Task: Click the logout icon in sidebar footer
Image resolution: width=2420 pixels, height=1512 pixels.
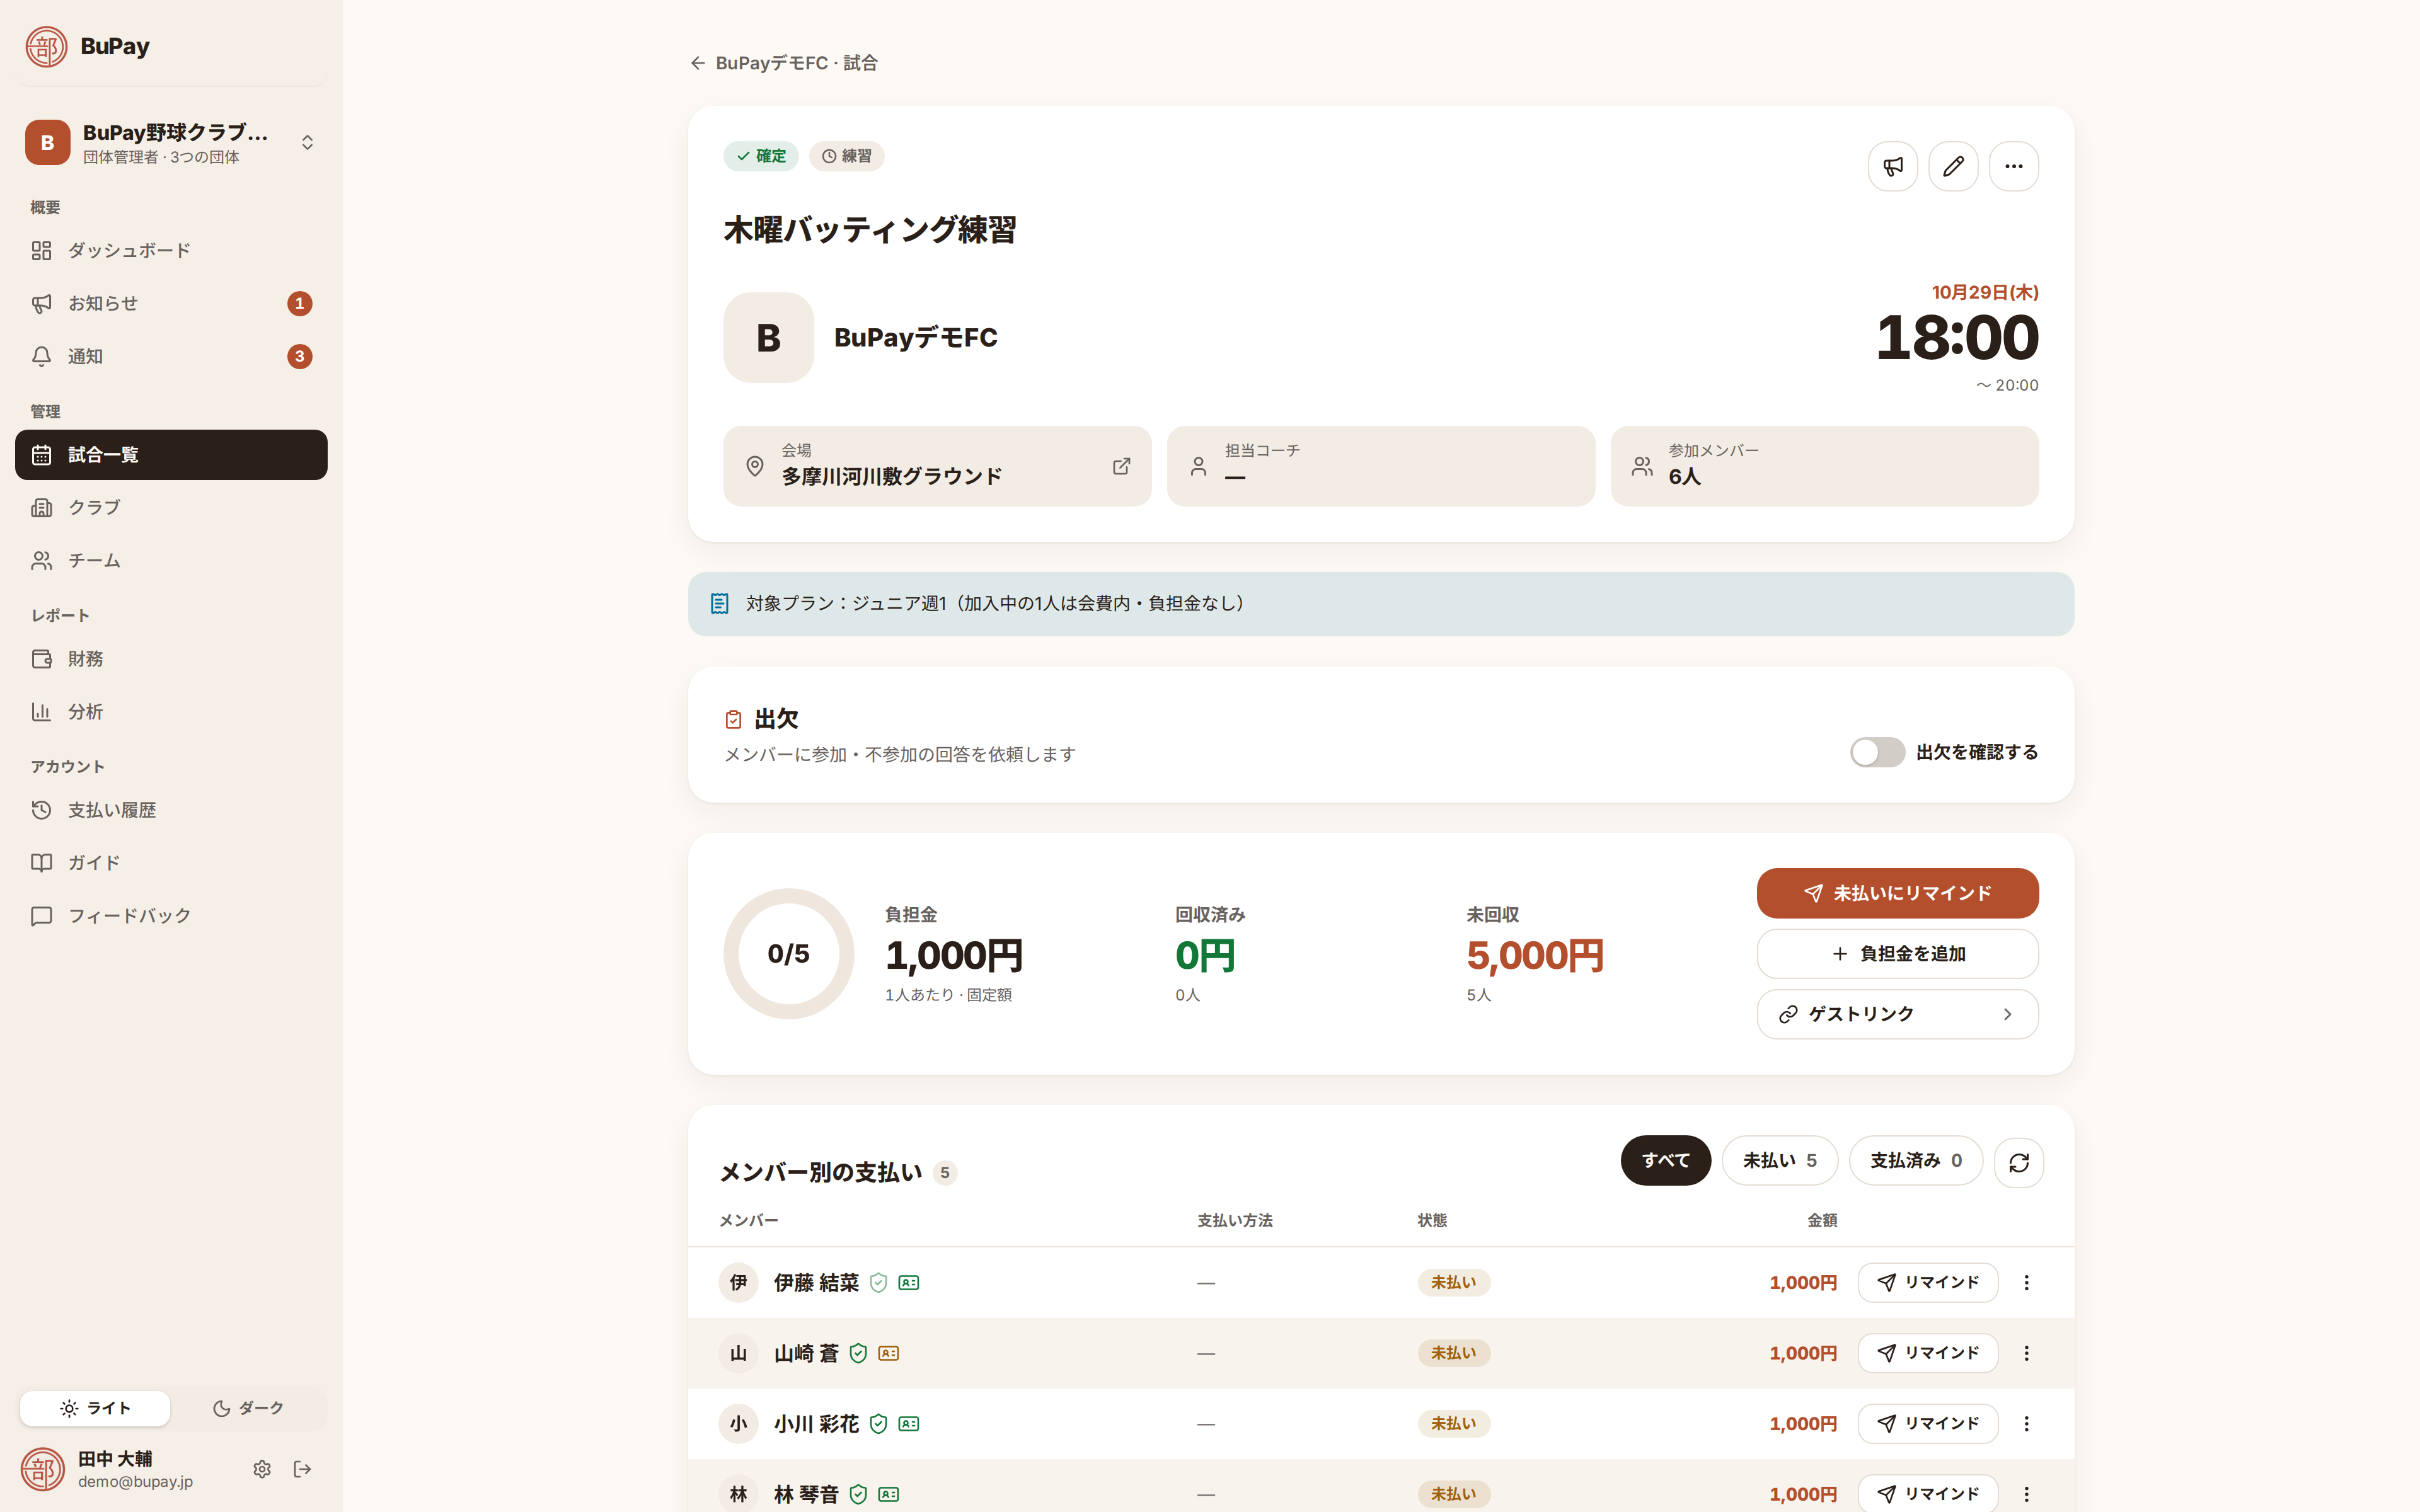Action: [302, 1469]
